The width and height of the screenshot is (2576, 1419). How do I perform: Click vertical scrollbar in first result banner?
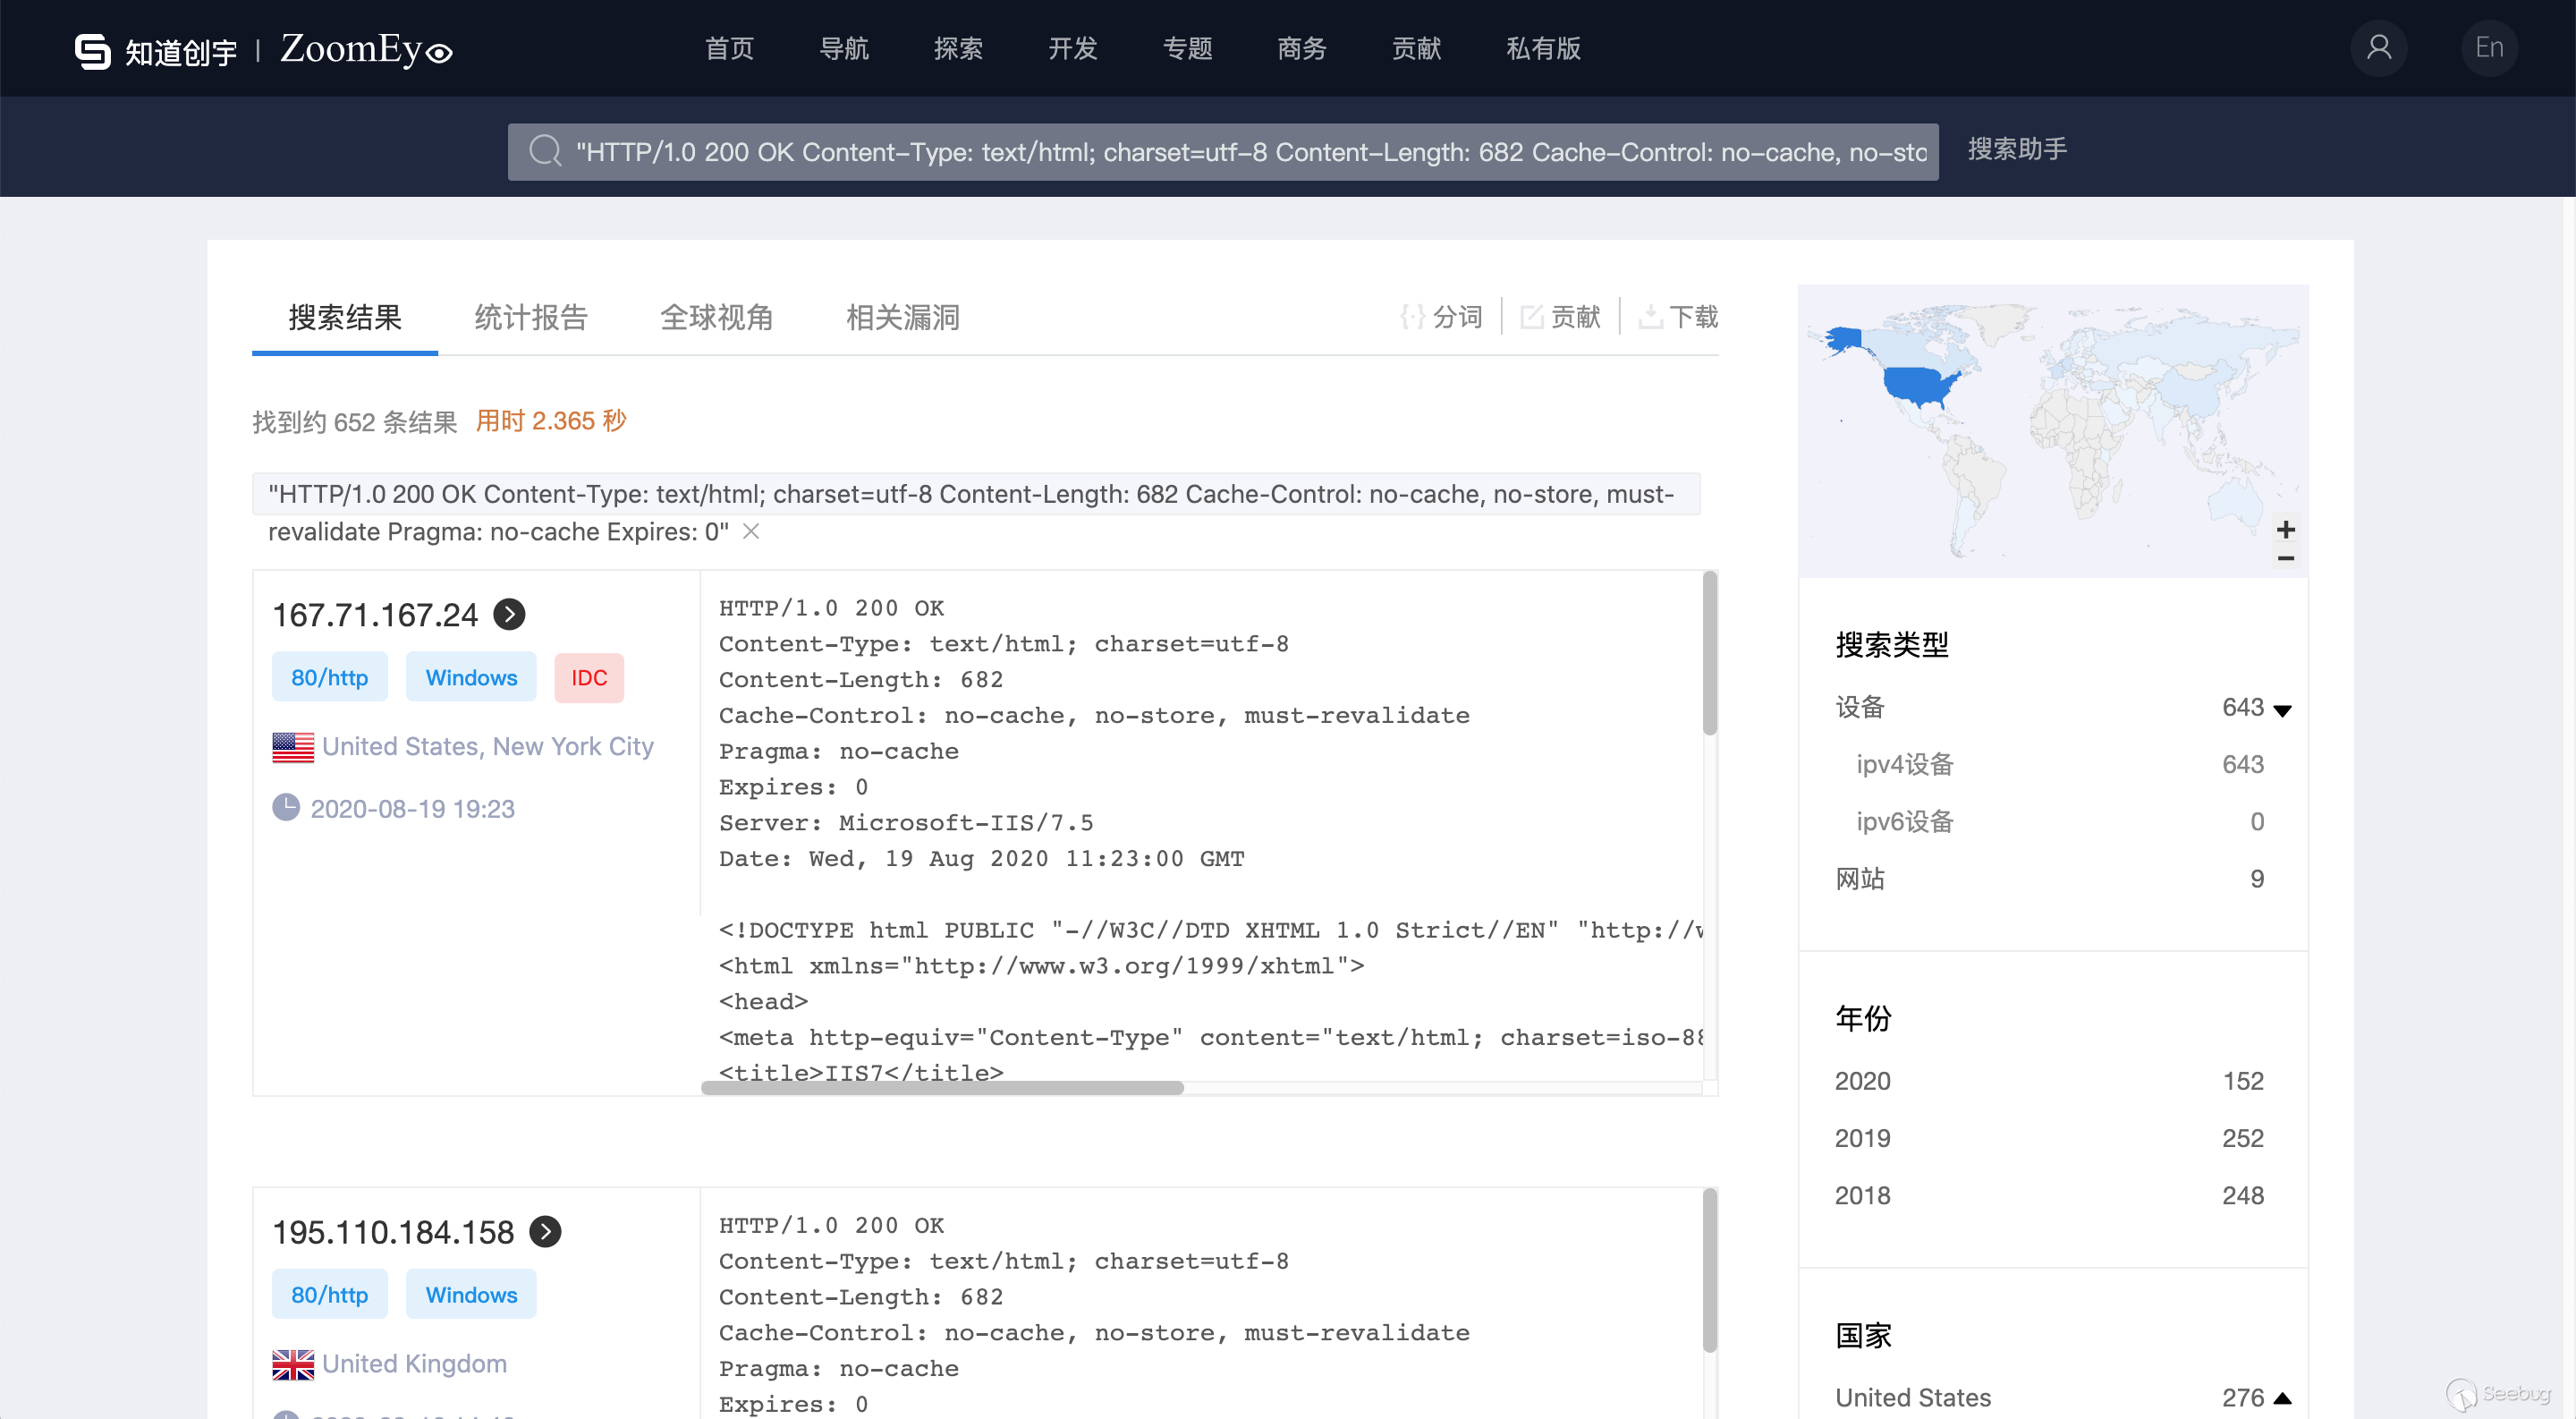[x=1710, y=654]
